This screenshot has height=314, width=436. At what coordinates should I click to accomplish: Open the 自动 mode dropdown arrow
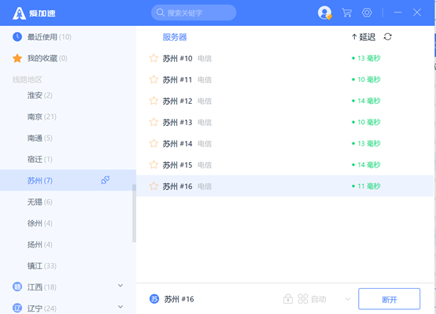(348, 299)
